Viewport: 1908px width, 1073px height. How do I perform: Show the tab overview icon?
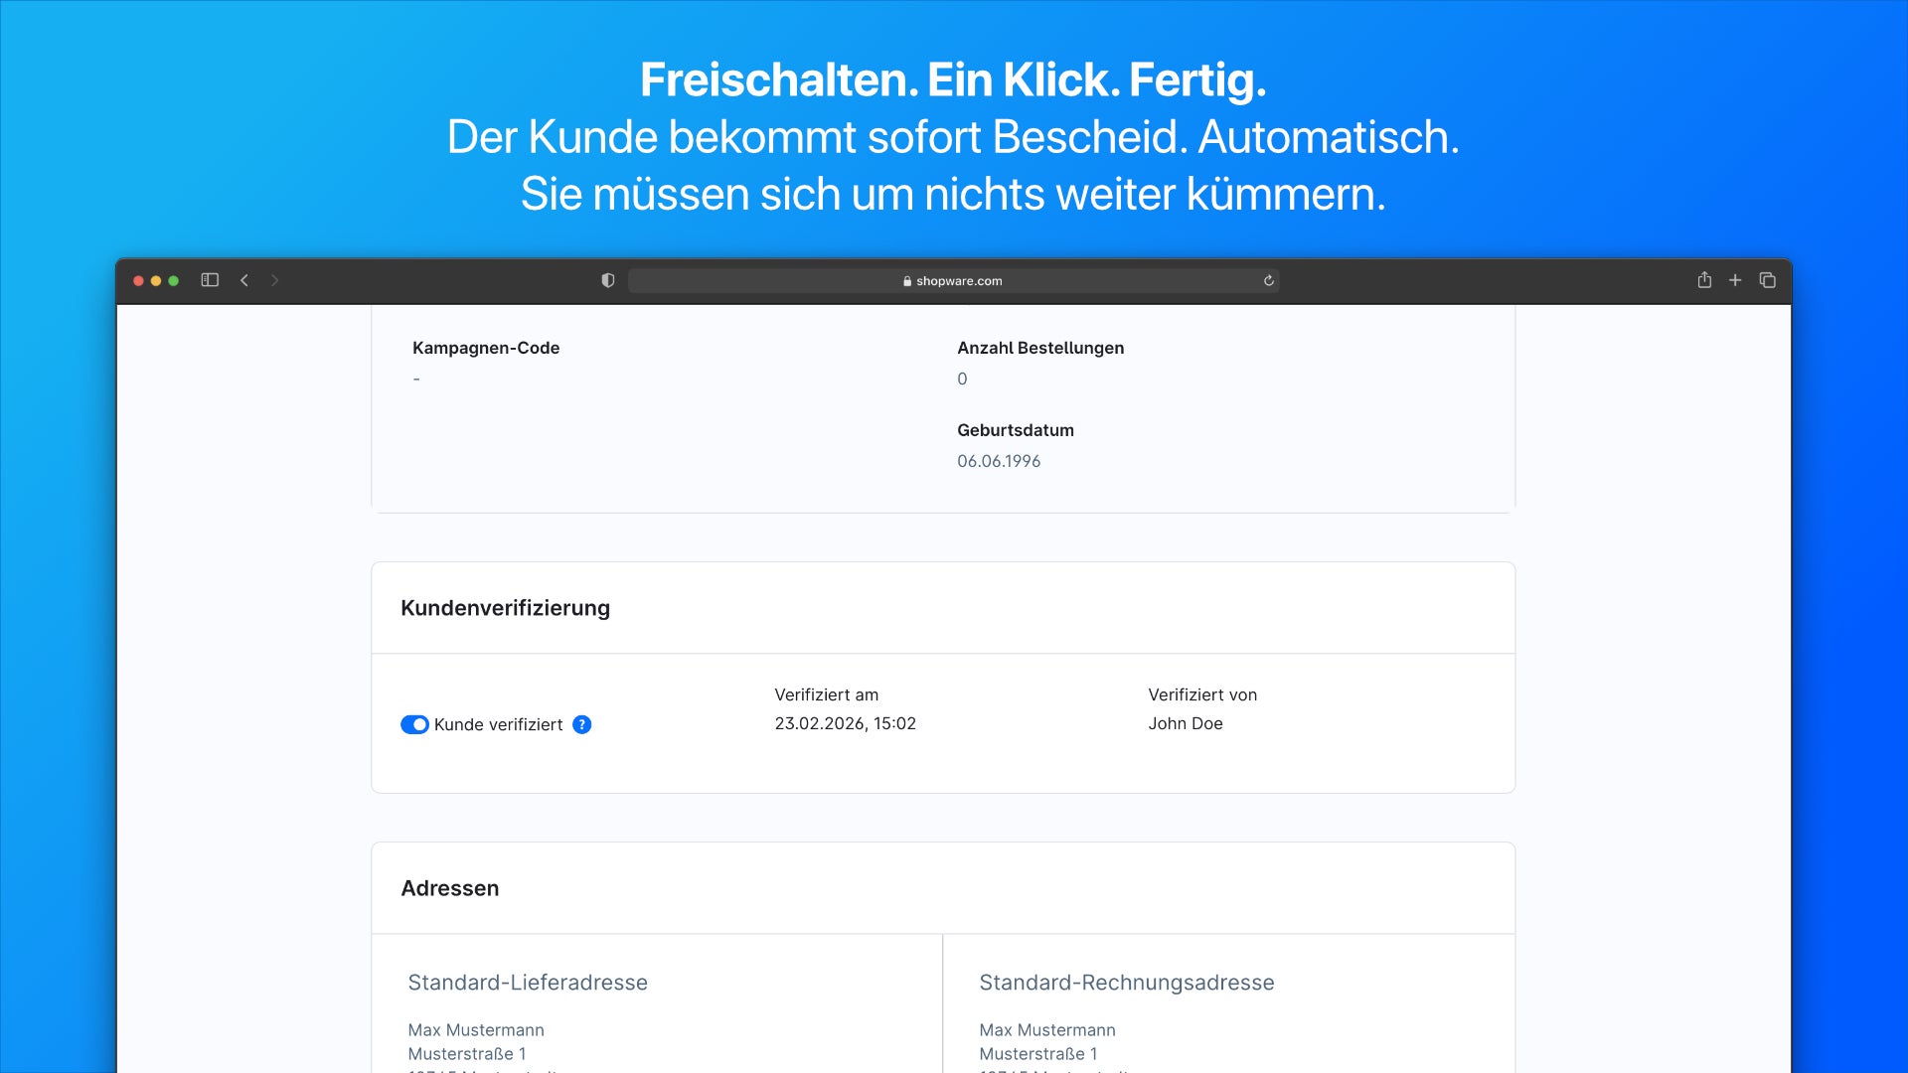pyautogui.click(x=1768, y=280)
